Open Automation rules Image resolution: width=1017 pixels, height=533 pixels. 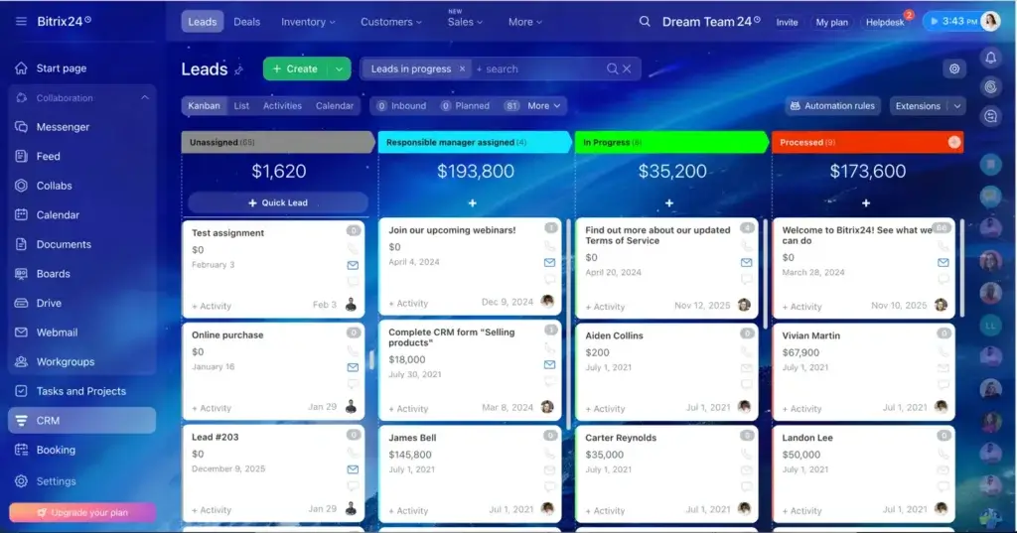point(832,105)
